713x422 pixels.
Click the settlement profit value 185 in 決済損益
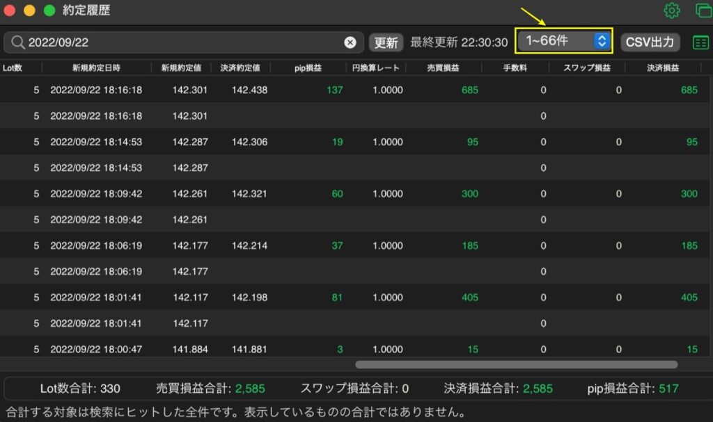(x=689, y=245)
